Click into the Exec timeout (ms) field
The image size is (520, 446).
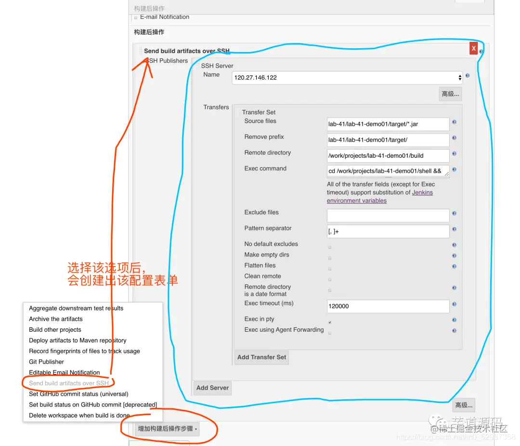pos(388,306)
